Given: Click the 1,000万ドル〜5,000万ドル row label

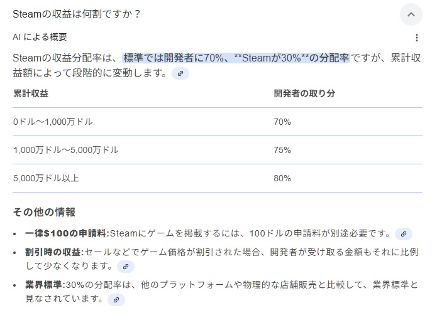Looking at the screenshot, I should [65, 150].
